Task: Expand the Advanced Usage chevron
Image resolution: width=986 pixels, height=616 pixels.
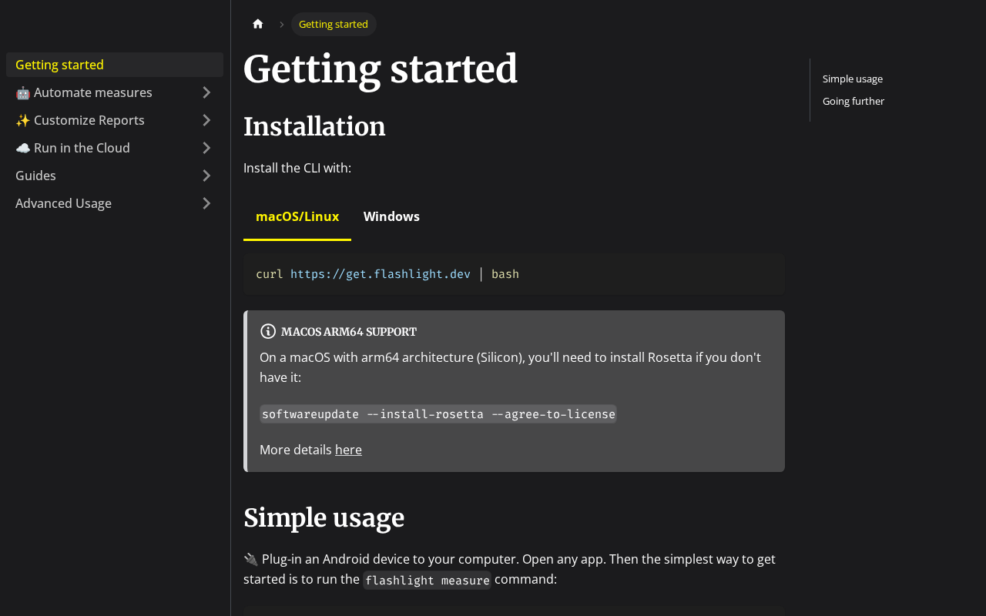Action: coord(206,203)
